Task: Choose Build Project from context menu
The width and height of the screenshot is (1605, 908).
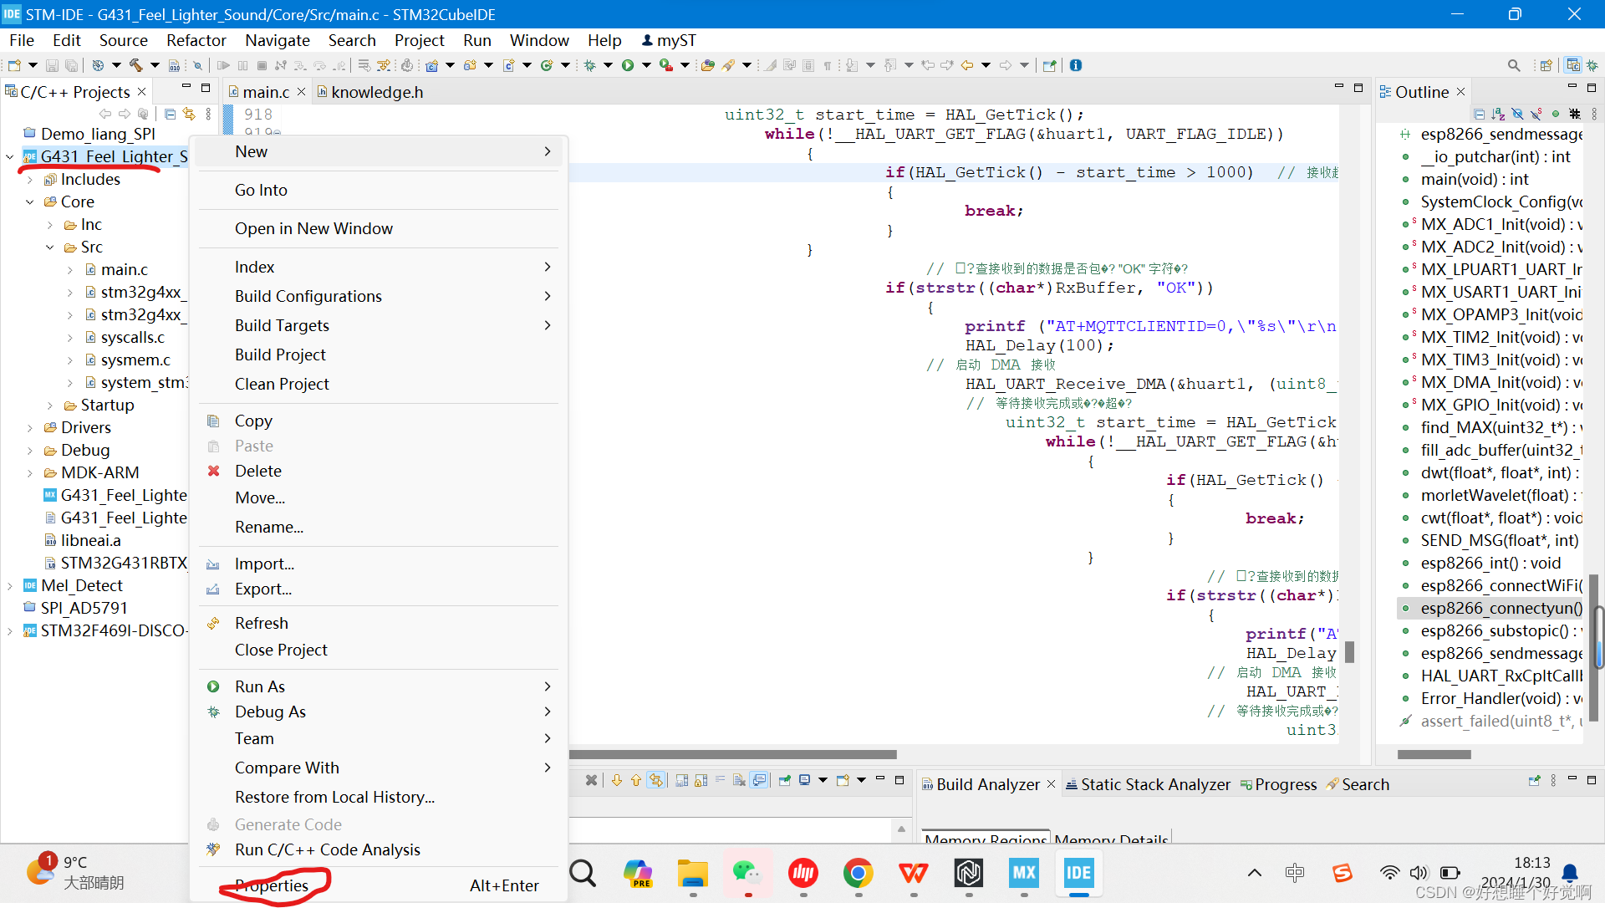Action: coord(380,355)
